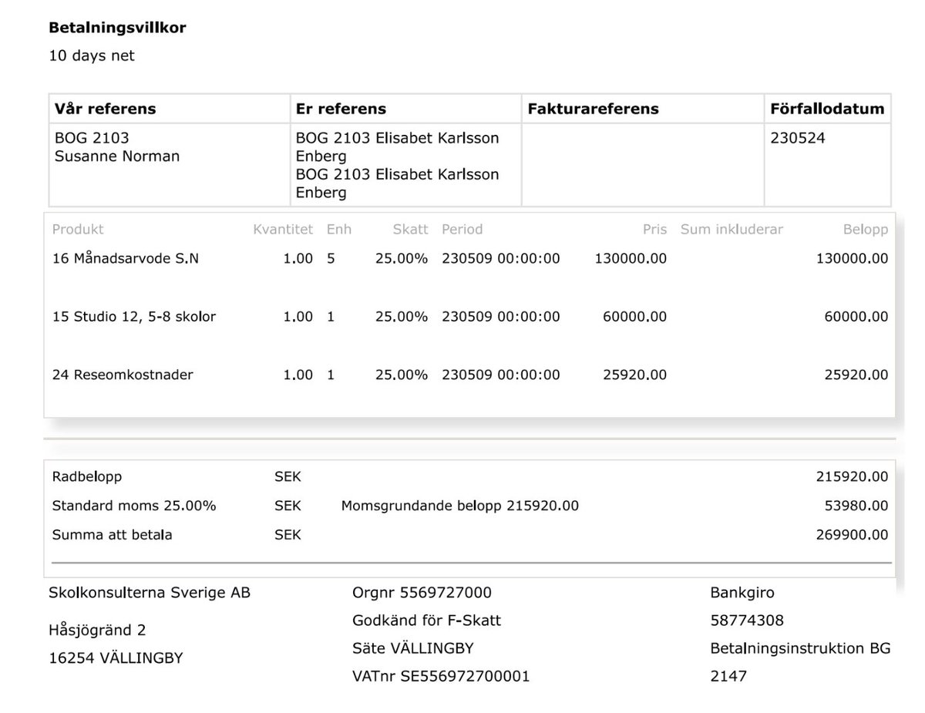The width and height of the screenshot is (925, 713).
Task: Select the '15 Studio 12, 5-8 skolor' row
Action: (x=469, y=317)
